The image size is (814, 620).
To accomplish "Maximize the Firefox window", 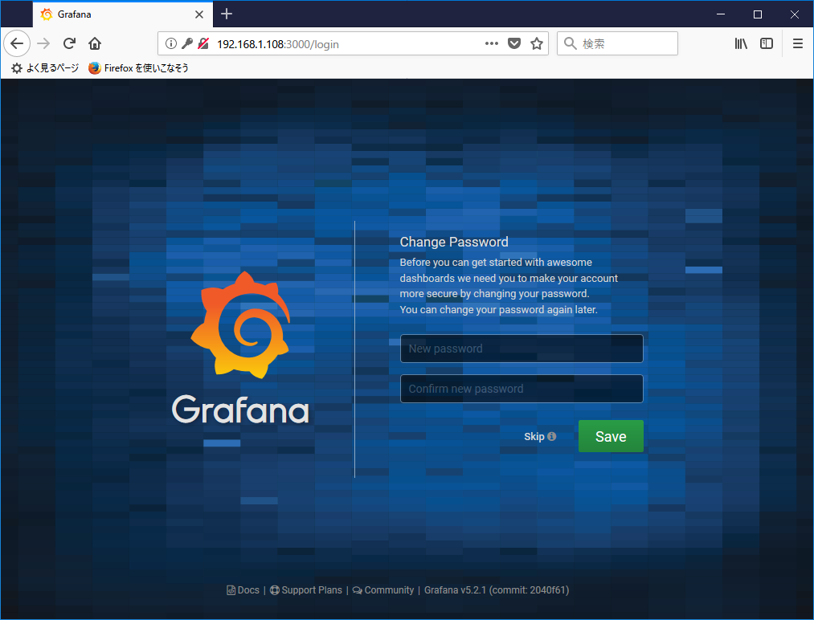I will tap(758, 14).
